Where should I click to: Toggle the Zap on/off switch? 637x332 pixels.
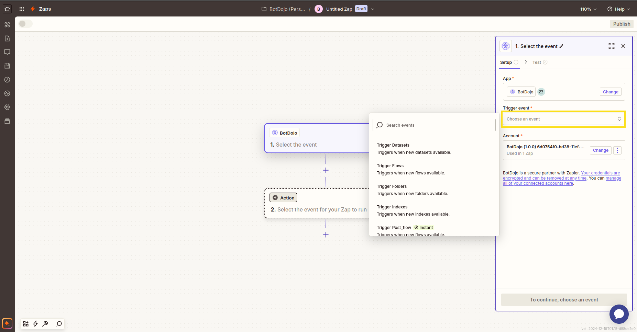(x=26, y=24)
